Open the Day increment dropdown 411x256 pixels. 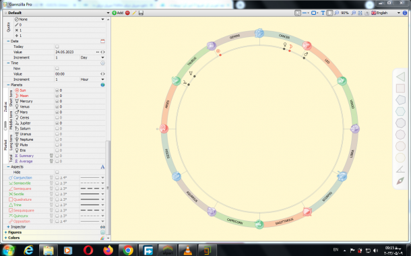tap(92, 58)
